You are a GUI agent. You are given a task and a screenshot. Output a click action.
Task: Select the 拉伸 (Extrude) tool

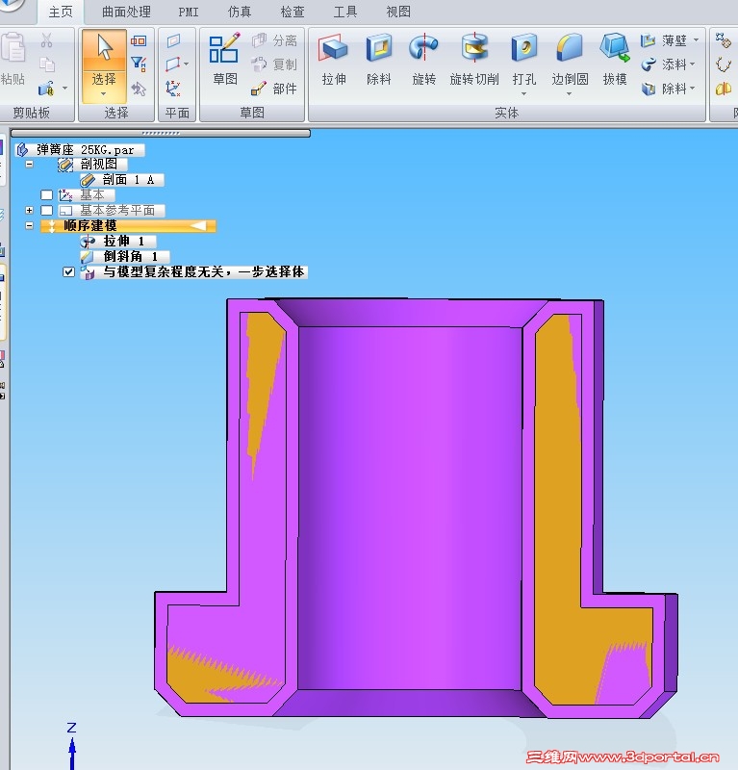click(334, 59)
